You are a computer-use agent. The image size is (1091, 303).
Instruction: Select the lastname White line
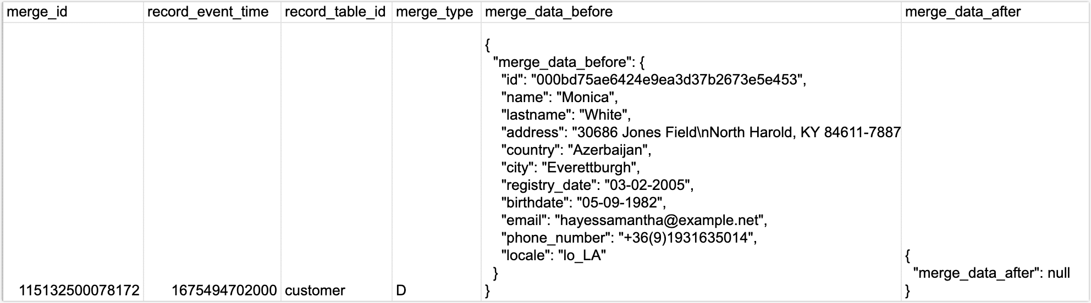point(565,115)
